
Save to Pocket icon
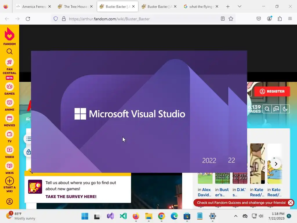click(x=259, y=19)
